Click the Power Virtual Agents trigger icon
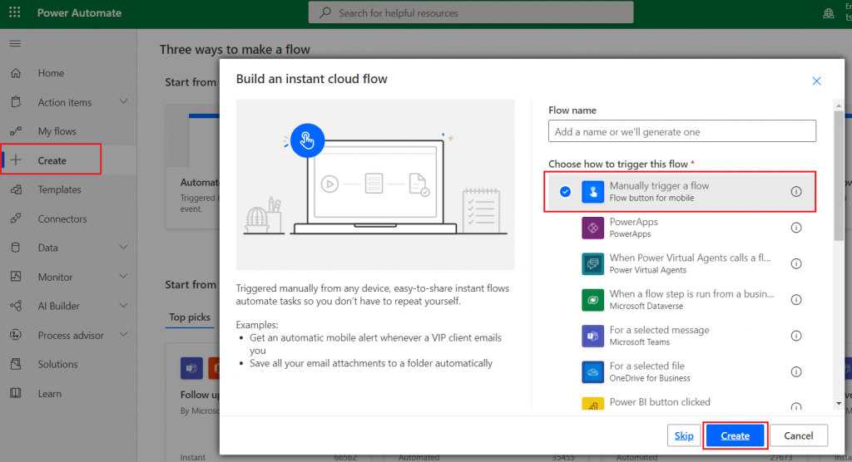The width and height of the screenshot is (852, 462). pyautogui.click(x=592, y=264)
